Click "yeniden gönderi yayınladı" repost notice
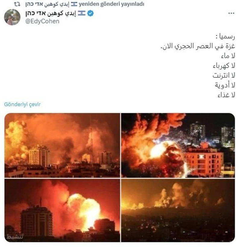The image size is (241, 247). coord(111,4)
